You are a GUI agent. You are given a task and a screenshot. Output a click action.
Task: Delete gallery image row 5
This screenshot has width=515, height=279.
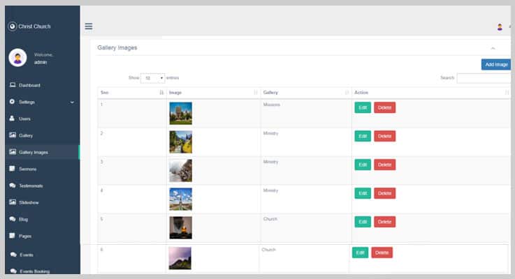tap(384, 222)
